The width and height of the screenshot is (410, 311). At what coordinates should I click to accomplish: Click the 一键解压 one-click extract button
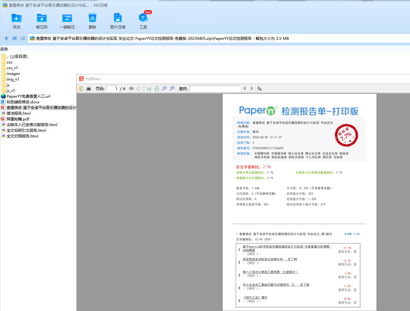point(67,21)
